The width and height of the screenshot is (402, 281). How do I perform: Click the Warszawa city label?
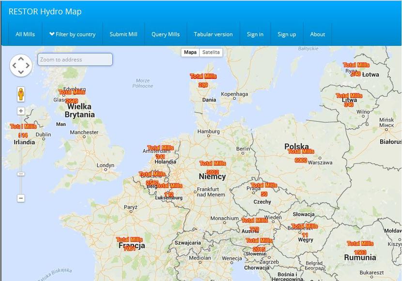click(x=320, y=163)
